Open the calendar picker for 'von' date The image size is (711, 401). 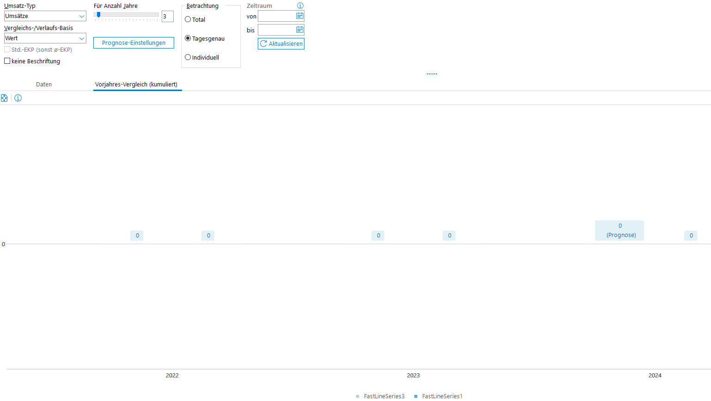click(x=299, y=16)
